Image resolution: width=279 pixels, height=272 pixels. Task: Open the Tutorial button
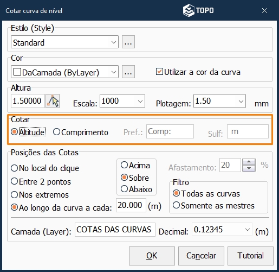pos(250,256)
